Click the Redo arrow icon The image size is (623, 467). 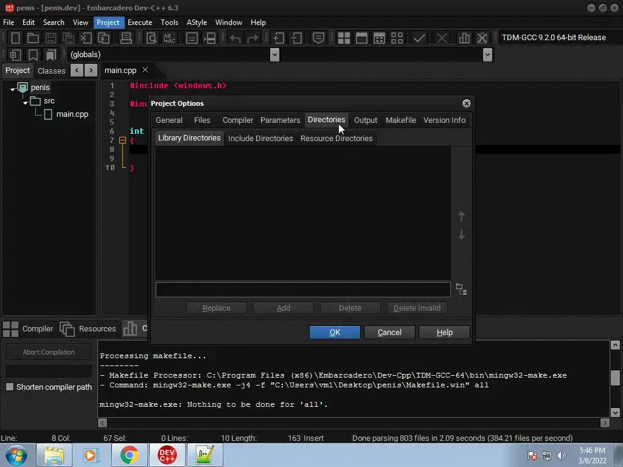[x=252, y=38]
